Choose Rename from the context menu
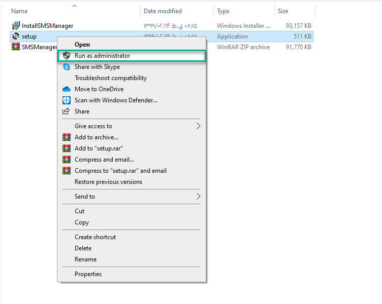This screenshot has width=382, height=304. [x=132, y=259]
